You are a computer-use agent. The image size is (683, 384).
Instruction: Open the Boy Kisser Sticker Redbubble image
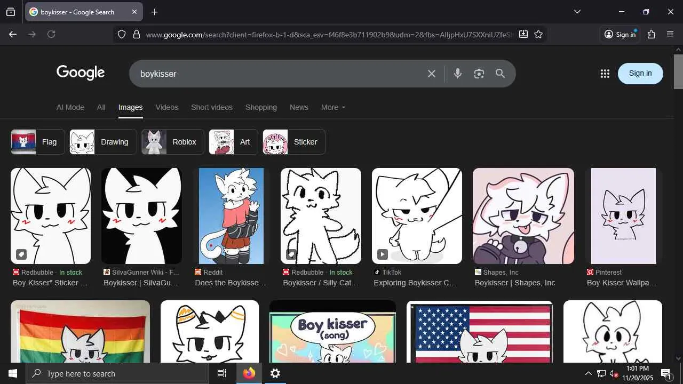tap(51, 216)
